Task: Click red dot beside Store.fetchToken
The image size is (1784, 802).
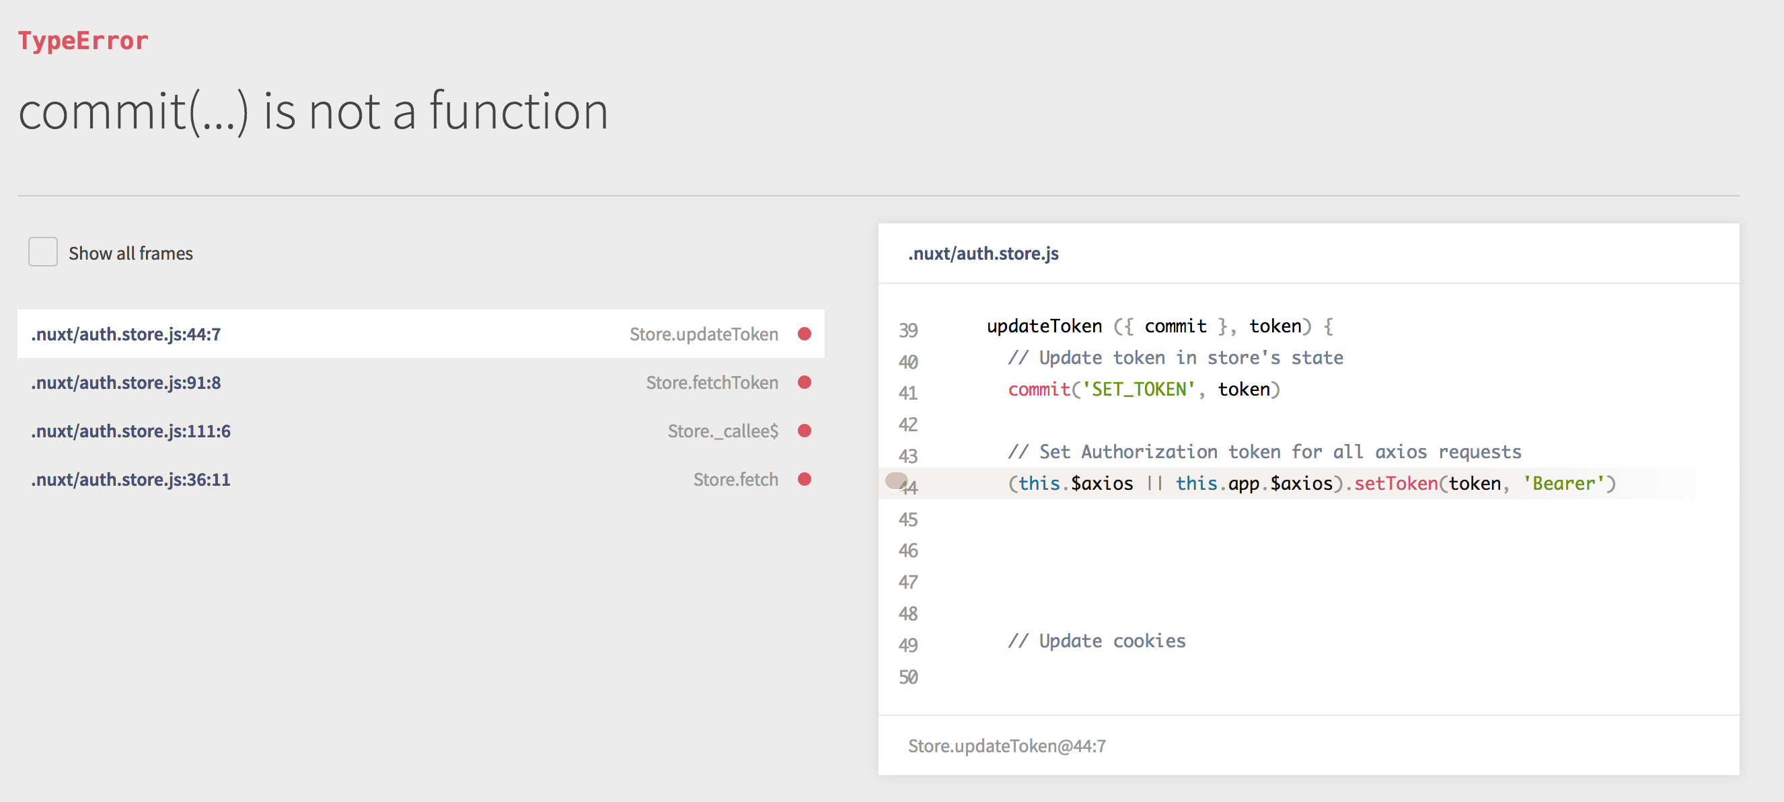Action: pyautogui.click(x=804, y=382)
